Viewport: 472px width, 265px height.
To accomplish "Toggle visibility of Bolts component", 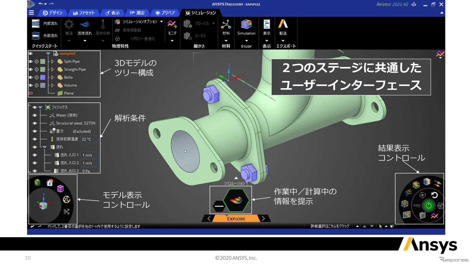I will [x=31, y=77].
